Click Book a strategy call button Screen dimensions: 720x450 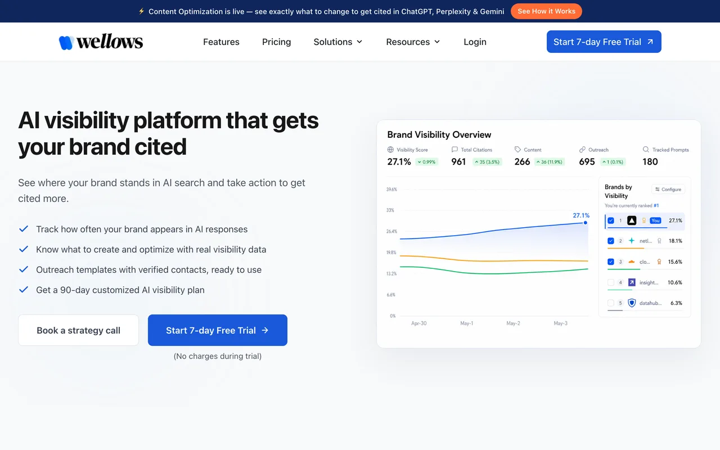point(78,330)
